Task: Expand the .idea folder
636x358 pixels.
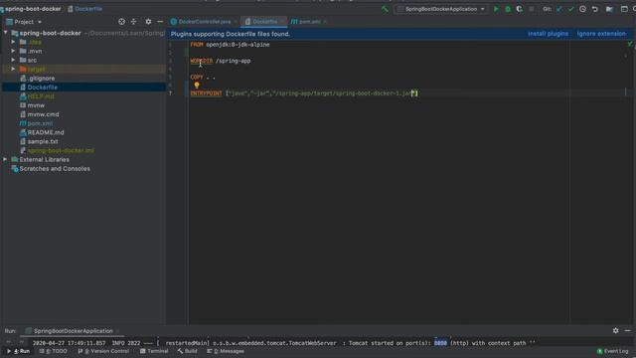Action: coord(13,42)
